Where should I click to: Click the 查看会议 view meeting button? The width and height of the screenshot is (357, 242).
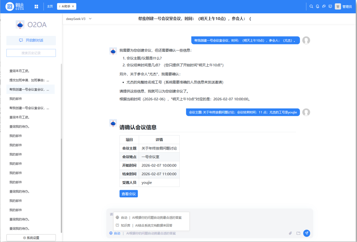[128, 194]
